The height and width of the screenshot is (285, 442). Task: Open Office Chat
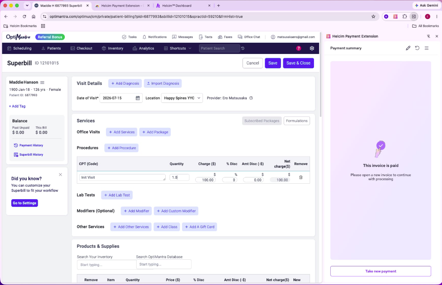pos(249,37)
